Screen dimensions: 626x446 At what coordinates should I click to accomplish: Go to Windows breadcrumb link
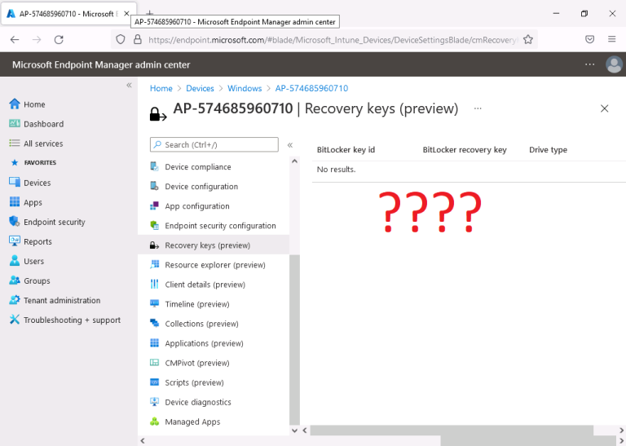(x=245, y=88)
